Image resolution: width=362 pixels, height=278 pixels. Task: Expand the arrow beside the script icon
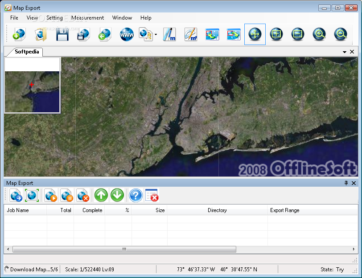pyautogui.click(x=156, y=35)
